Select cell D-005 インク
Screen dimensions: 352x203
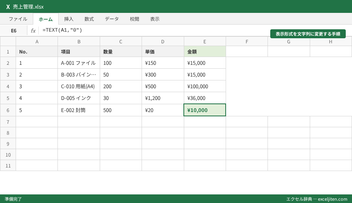(79, 98)
